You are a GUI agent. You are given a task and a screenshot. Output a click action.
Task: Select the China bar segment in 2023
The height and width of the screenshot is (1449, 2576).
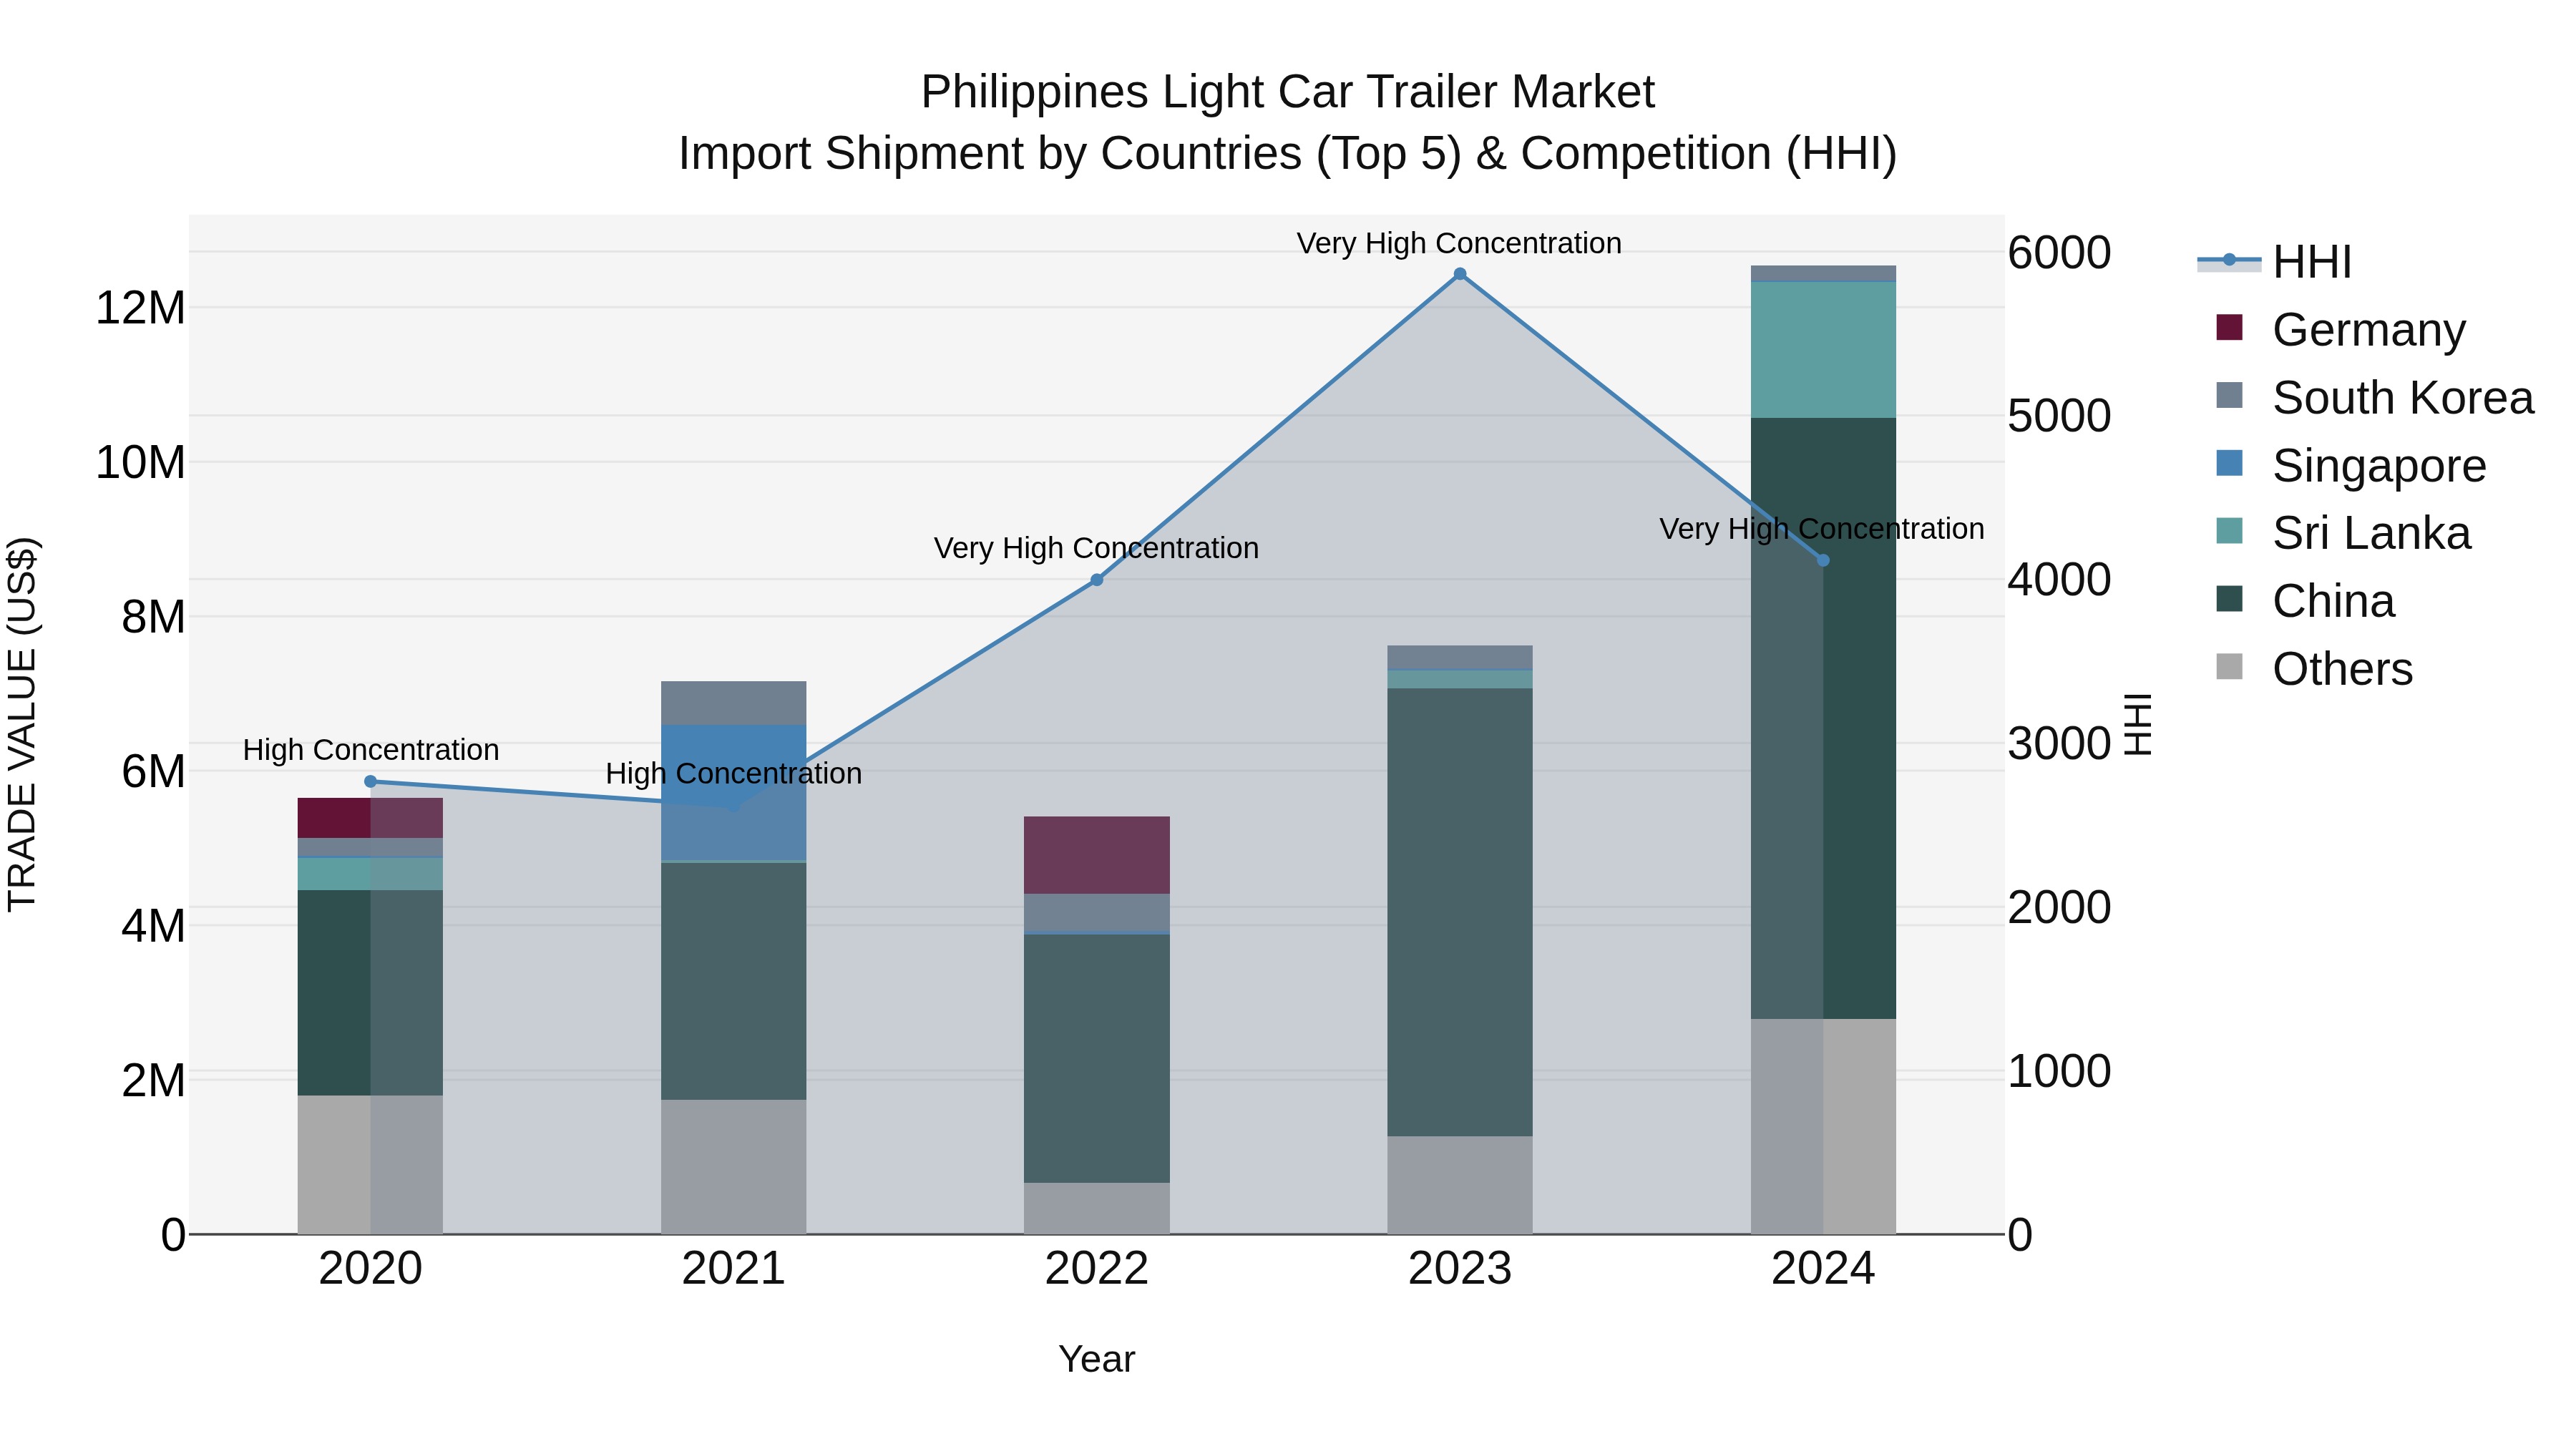pos(1459,912)
